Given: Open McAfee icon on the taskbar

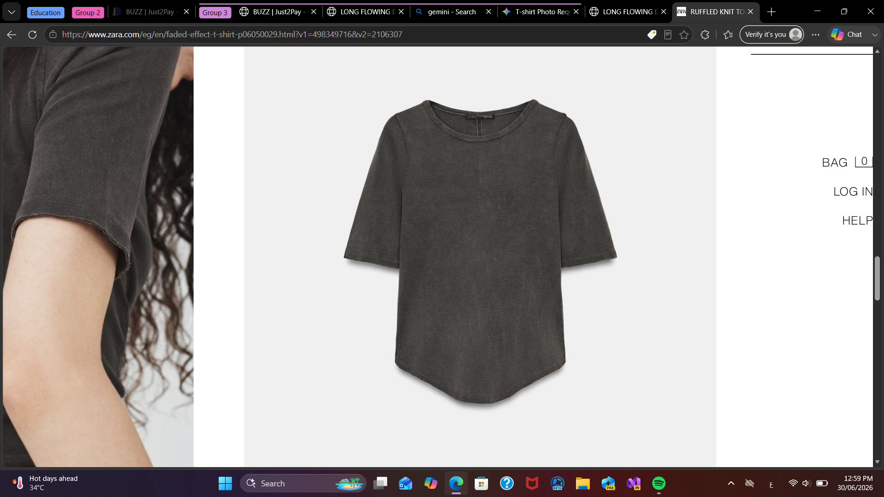Looking at the screenshot, I should (532, 483).
